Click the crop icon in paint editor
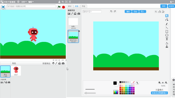Image resolution: width=175 pixels, height=98 pixels. [x=156, y=11]
